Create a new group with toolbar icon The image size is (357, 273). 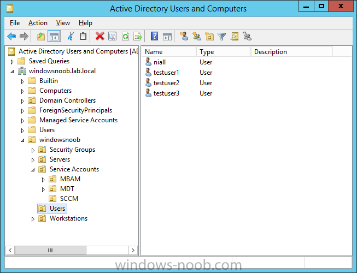[x=197, y=37]
